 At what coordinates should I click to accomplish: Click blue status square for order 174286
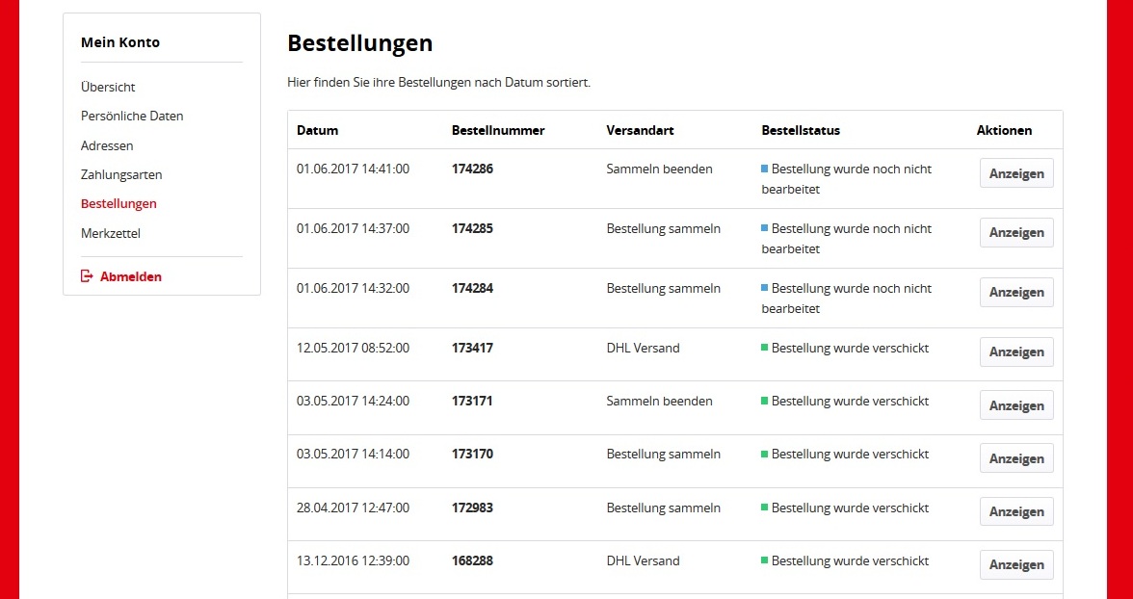pyautogui.click(x=765, y=169)
